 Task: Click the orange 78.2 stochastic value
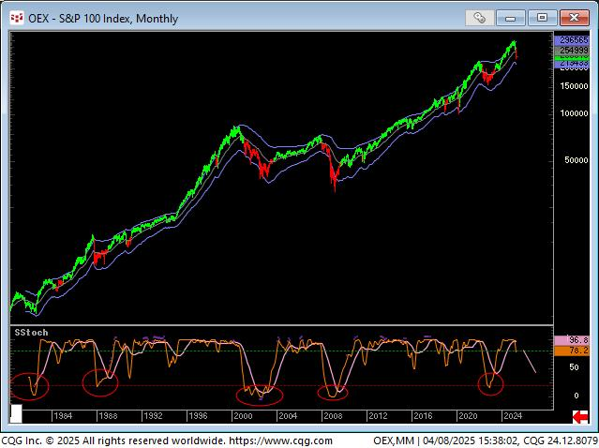click(572, 351)
